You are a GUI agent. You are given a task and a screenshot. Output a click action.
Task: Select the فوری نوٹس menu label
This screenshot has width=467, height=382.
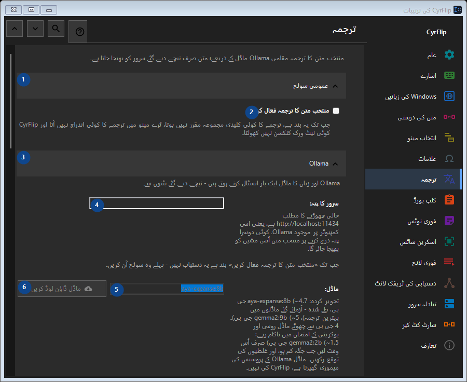(422, 221)
